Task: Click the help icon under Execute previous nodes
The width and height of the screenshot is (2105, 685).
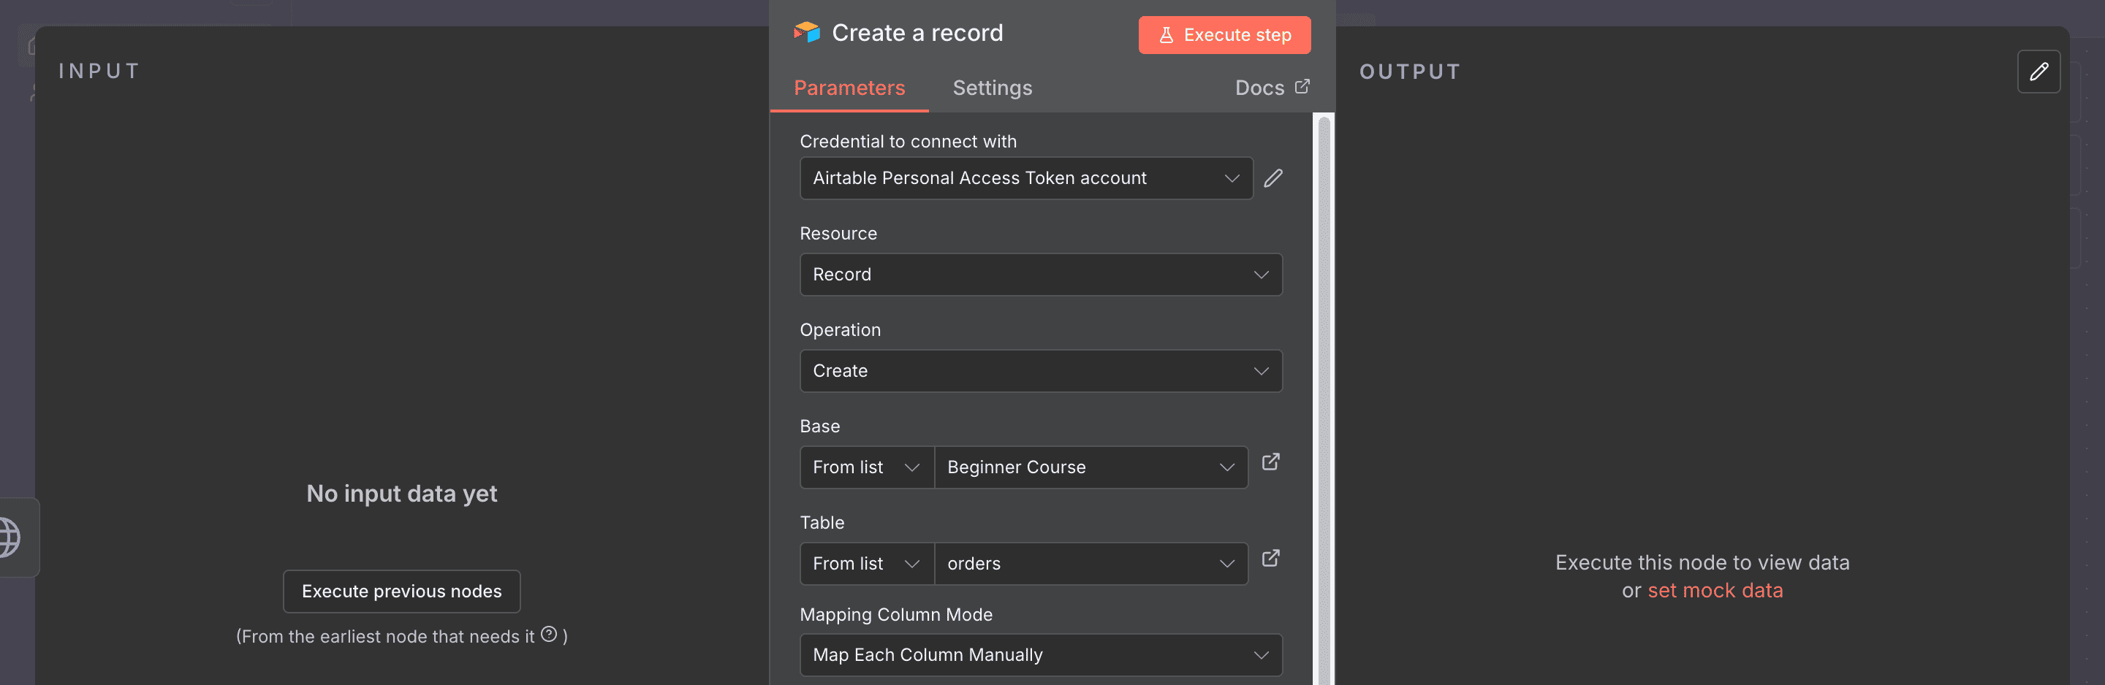Action: tap(549, 634)
